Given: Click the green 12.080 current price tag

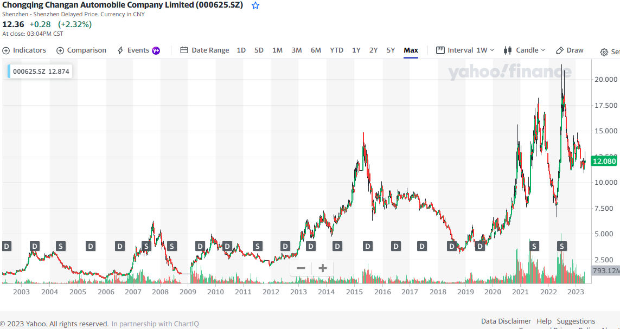Looking at the screenshot, I should pyautogui.click(x=604, y=161).
